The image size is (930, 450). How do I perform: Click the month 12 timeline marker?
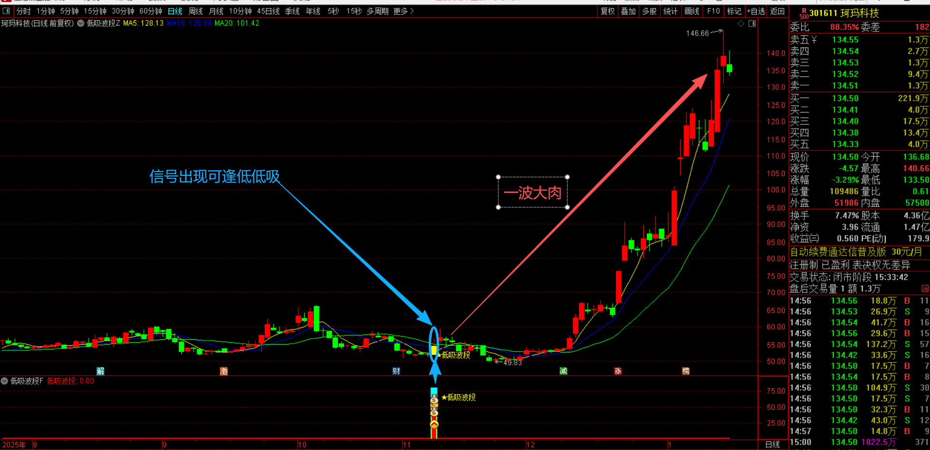click(x=530, y=445)
